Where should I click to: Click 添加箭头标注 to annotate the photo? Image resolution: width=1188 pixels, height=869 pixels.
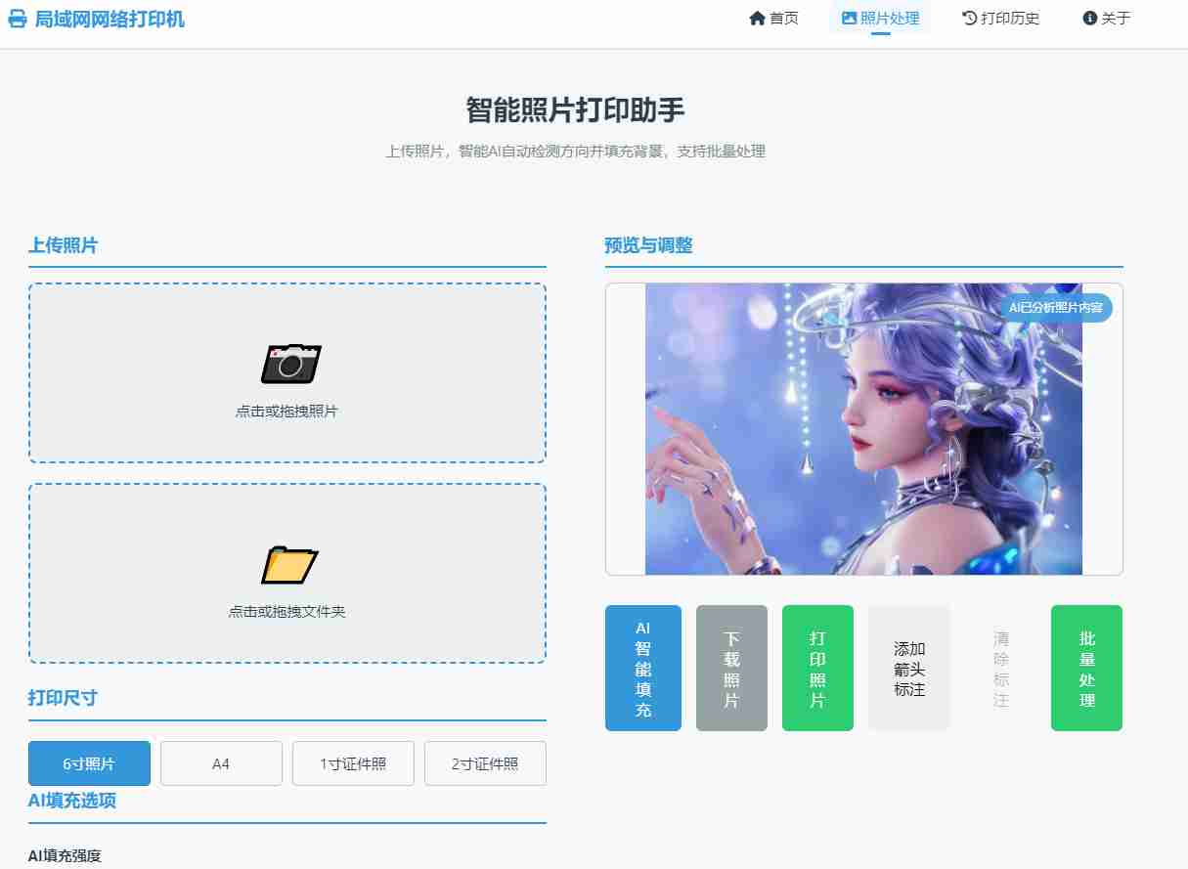point(908,668)
